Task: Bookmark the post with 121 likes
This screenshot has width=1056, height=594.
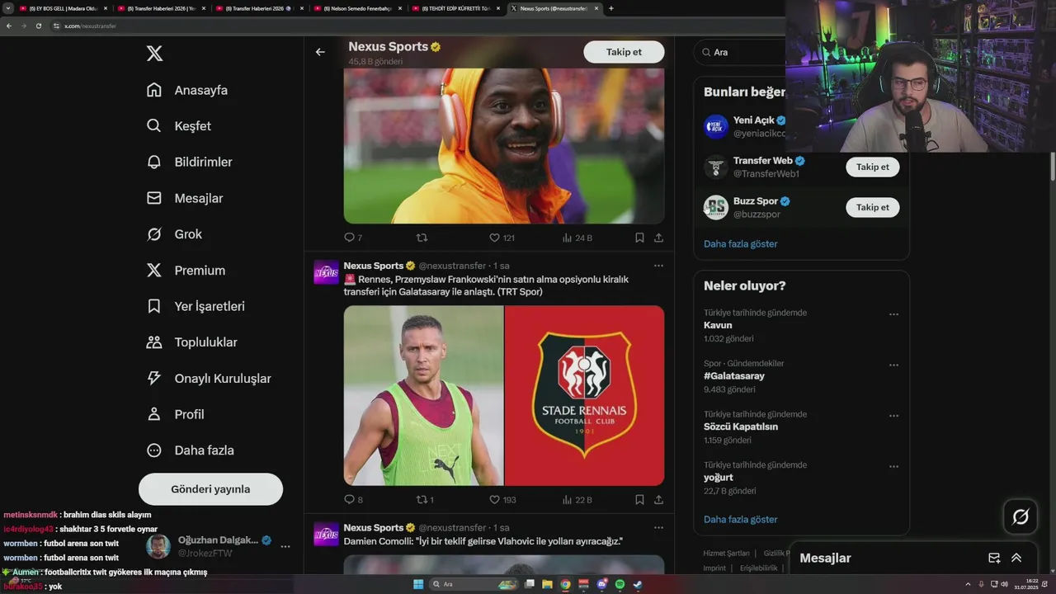Action: (x=639, y=238)
